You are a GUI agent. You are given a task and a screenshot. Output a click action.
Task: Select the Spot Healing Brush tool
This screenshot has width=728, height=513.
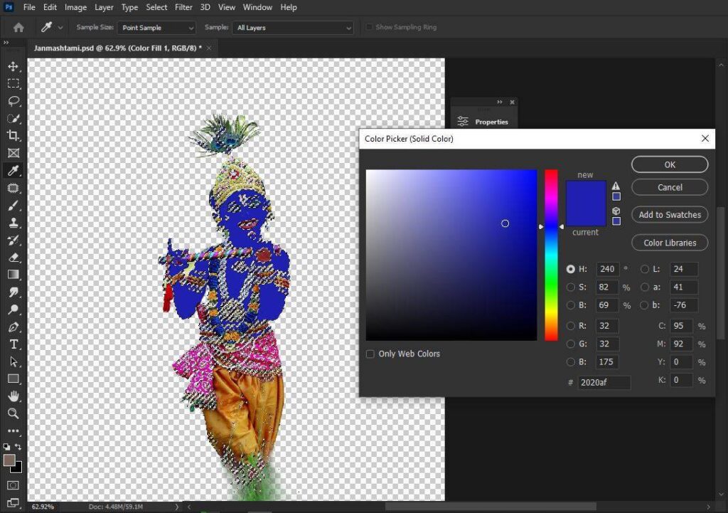click(13, 188)
